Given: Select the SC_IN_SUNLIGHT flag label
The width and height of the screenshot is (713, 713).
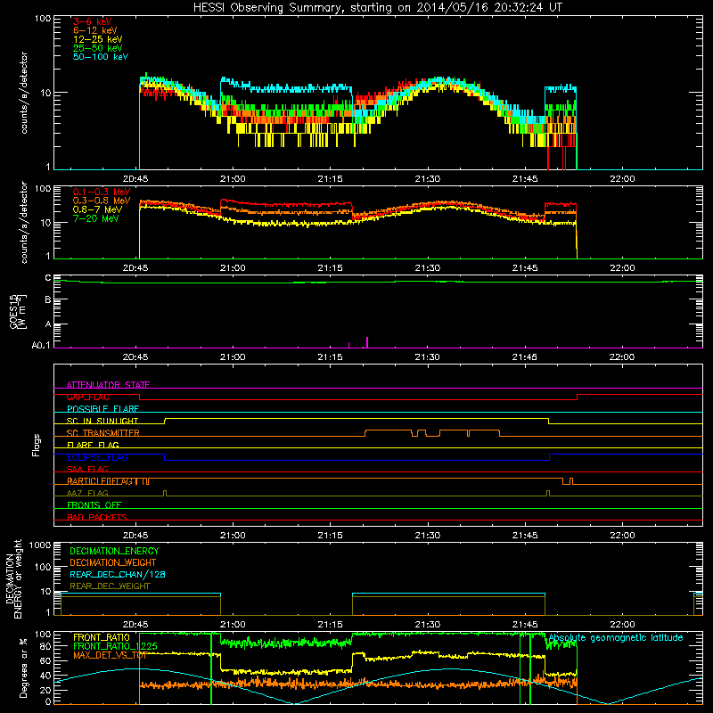Looking at the screenshot, I should tap(102, 421).
